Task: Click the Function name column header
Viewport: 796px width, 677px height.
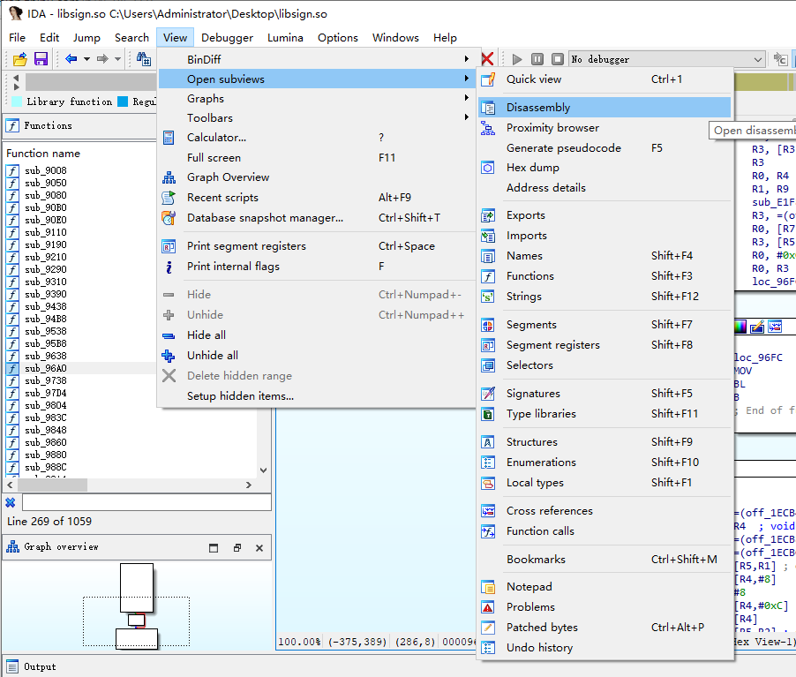Action: pyautogui.click(x=43, y=154)
